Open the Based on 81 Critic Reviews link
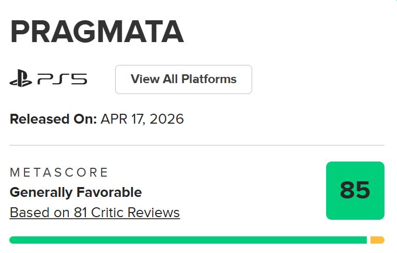397x253 pixels. [95, 212]
